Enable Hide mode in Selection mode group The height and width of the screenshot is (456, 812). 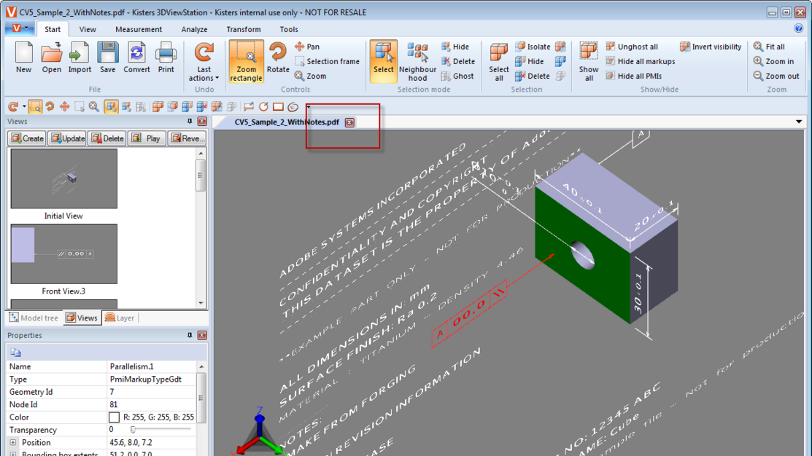455,47
